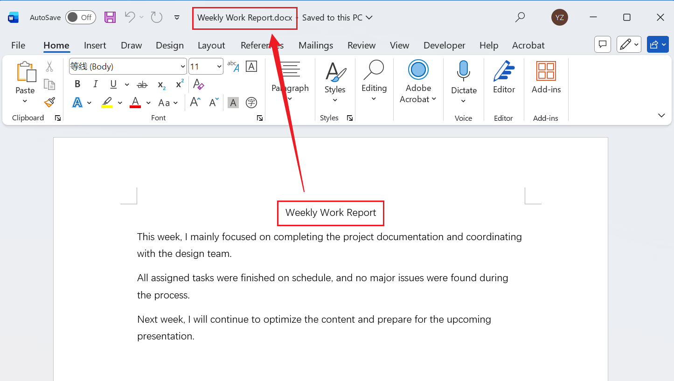Start Dictate microphone
Screen dimensions: 674x381
point(464,71)
